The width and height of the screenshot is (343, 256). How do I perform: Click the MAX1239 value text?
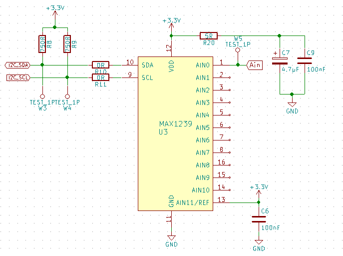click(x=176, y=123)
